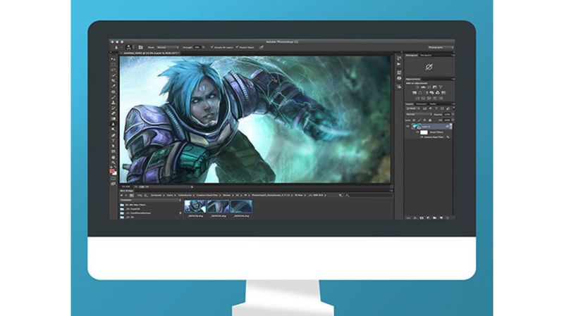Select the Spot Healing Brush tool
The image size is (564, 316).
click(x=114, y=92)
